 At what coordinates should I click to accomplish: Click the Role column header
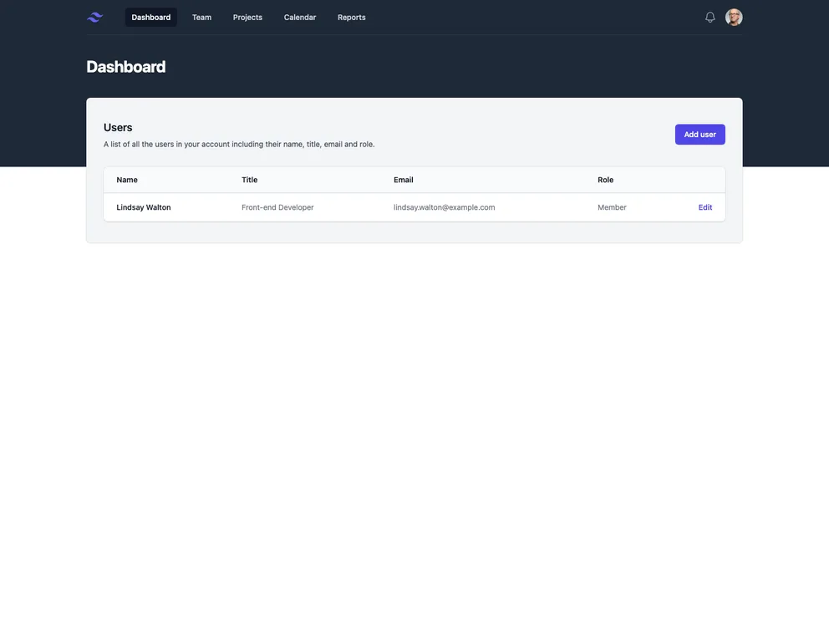click(x=606, y=180)
